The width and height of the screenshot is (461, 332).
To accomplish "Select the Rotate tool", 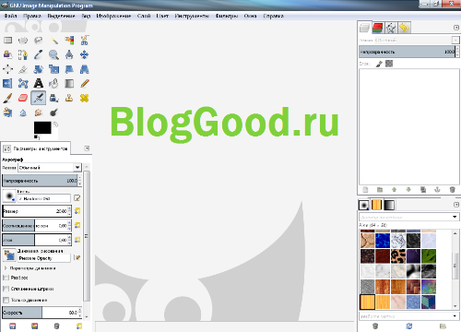I will pyautogui.click(x=38, y=69).
